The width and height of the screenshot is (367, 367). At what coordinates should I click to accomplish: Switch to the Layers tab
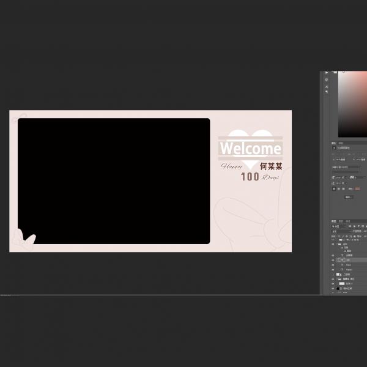click(334, 221)
